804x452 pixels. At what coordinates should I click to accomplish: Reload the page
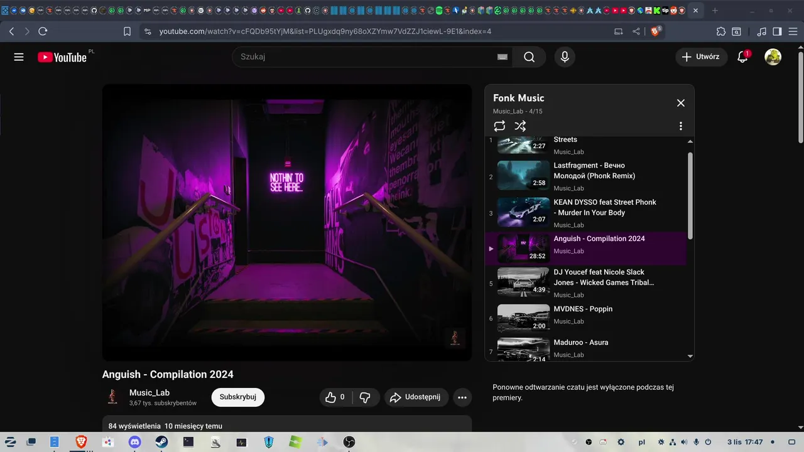(43, 31)
